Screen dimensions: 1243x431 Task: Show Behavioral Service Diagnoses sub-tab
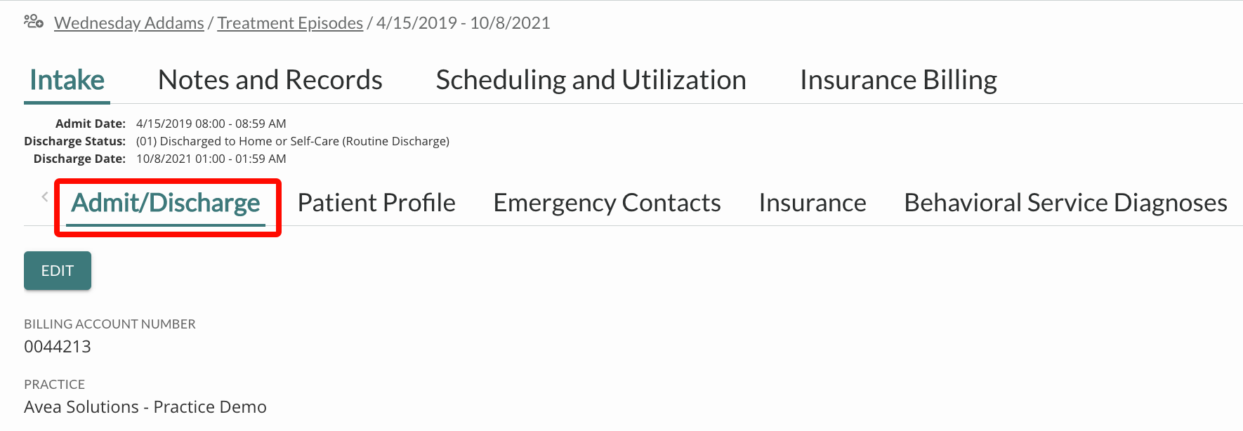click(x=1066, y=203)
